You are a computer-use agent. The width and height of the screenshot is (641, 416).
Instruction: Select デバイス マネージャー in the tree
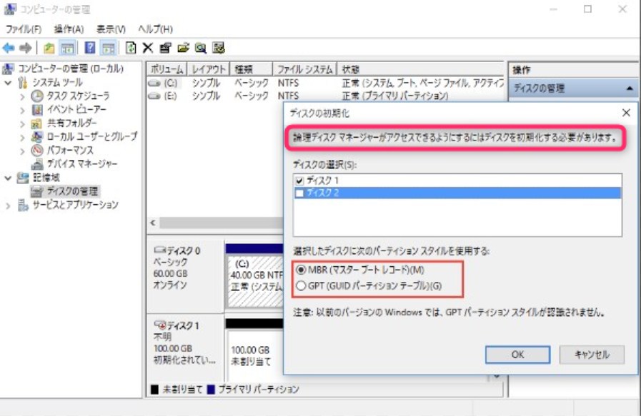pyautogui.click(x=81, y=164)
